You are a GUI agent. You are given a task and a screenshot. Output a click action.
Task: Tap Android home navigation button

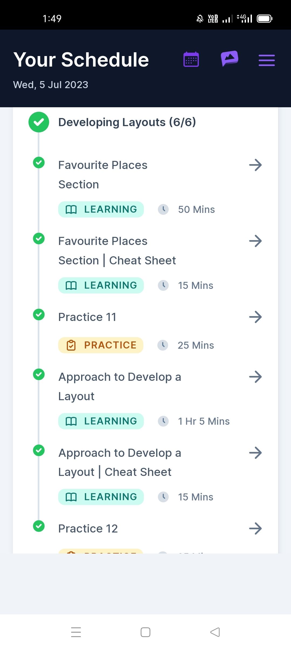[x=145, y=632]
